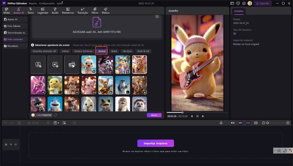Viewport: 293px width, 166px height.
Task: Click the uploaded audio file icon
Action: (x=97, y=22)
